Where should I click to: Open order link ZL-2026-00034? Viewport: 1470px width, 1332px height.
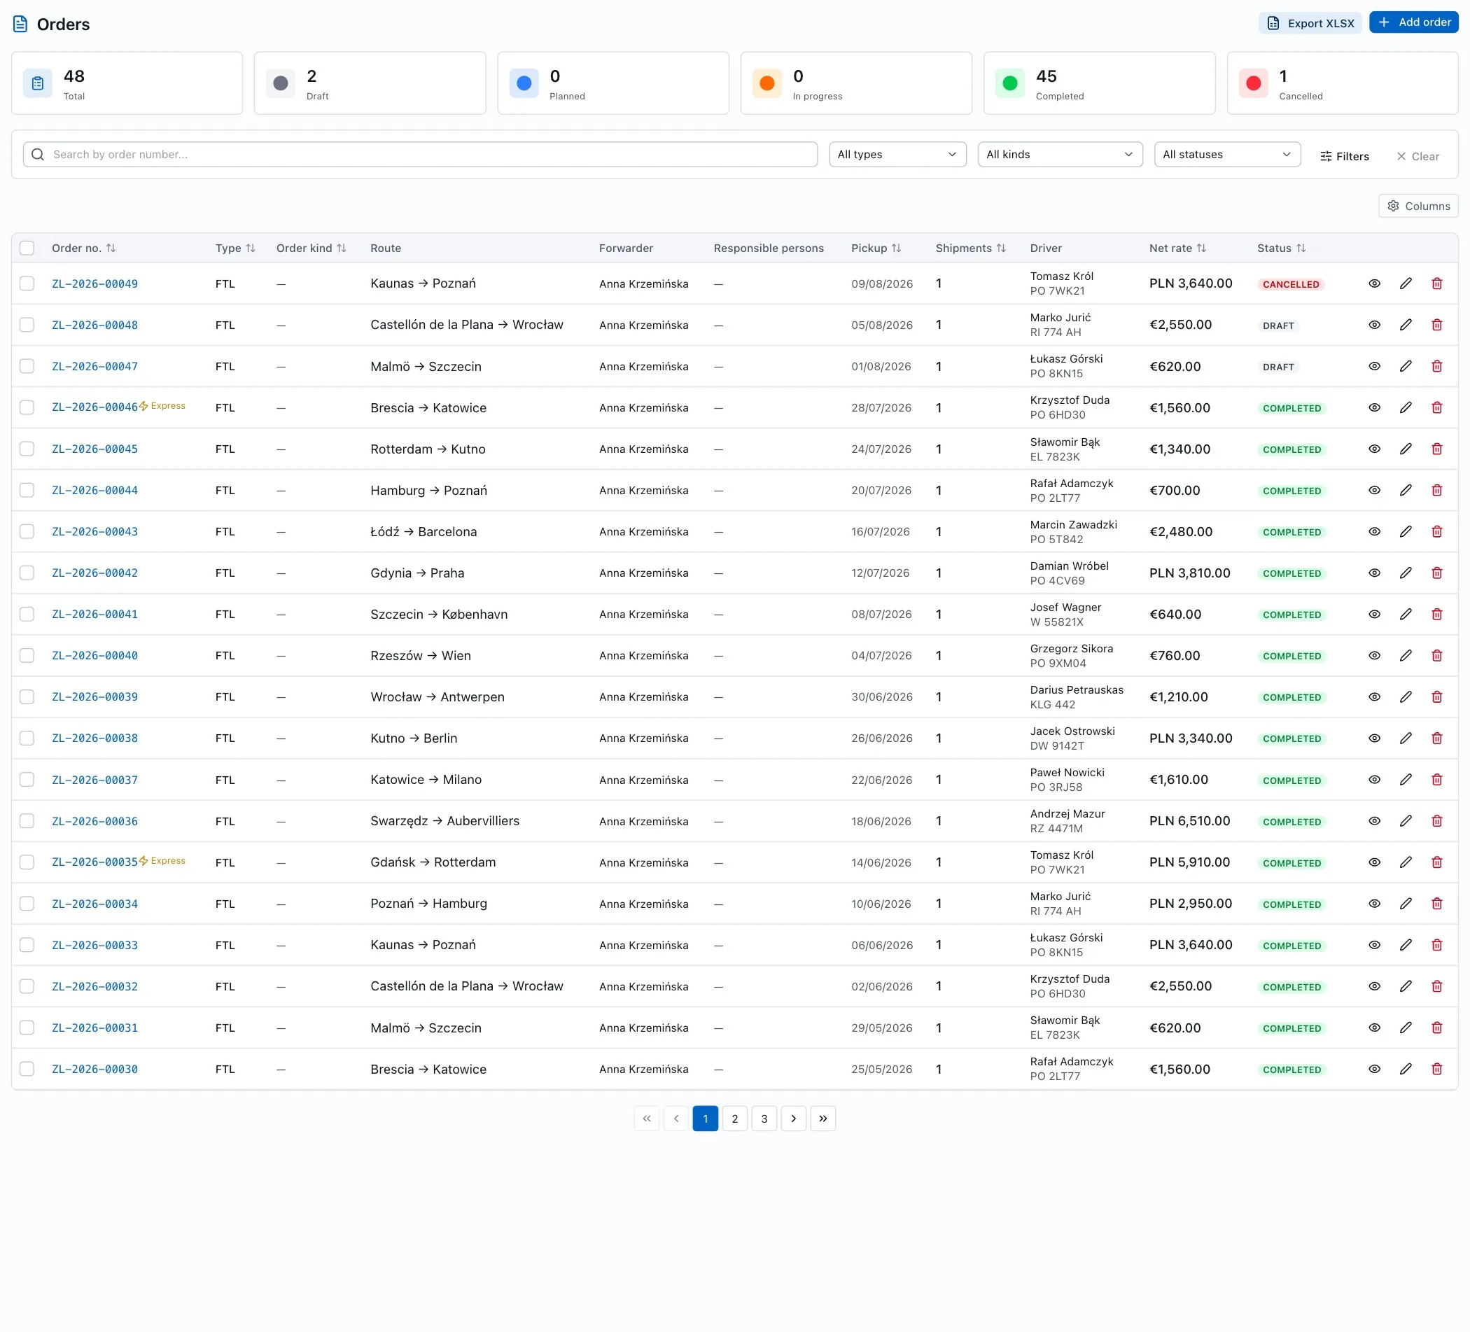[94, 904]
